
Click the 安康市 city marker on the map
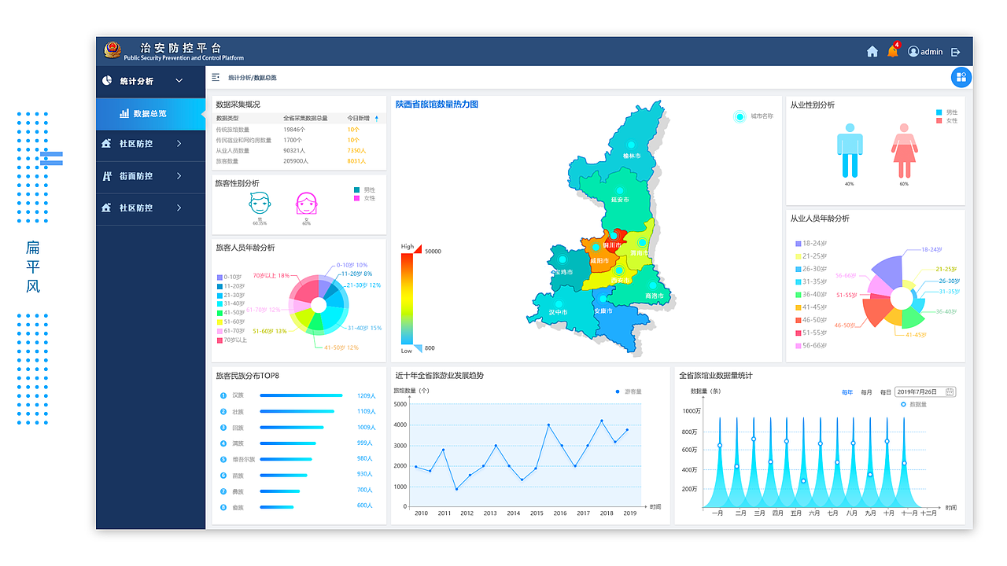coord(603,300)
